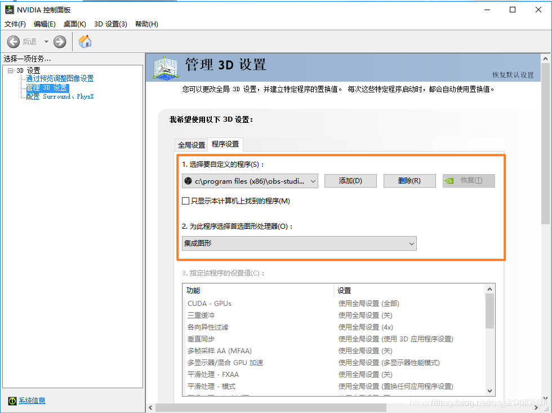Select the 平滑处理 - 模式 row
Image resolution: width=552 pixels, height=413 pixels.
coord(335,387)
